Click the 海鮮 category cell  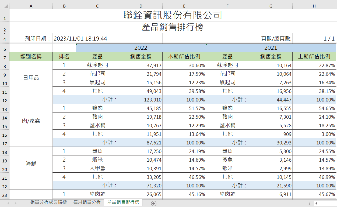31,164
